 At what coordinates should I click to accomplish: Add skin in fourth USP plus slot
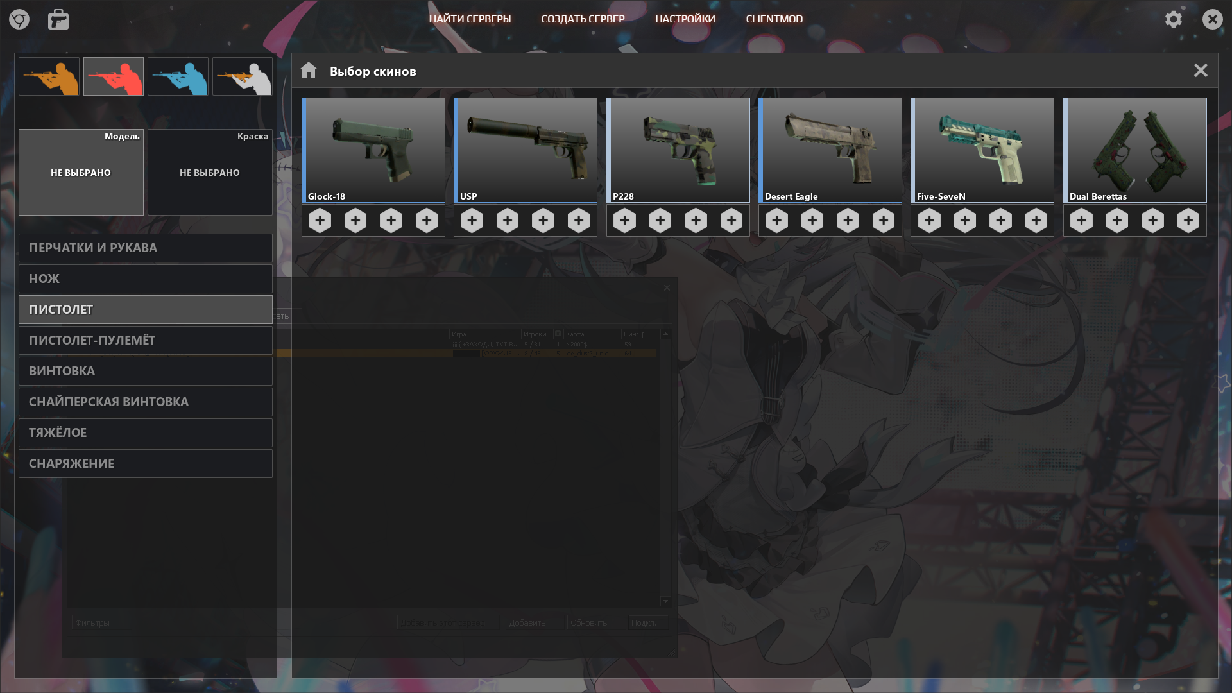pos(579,221)
